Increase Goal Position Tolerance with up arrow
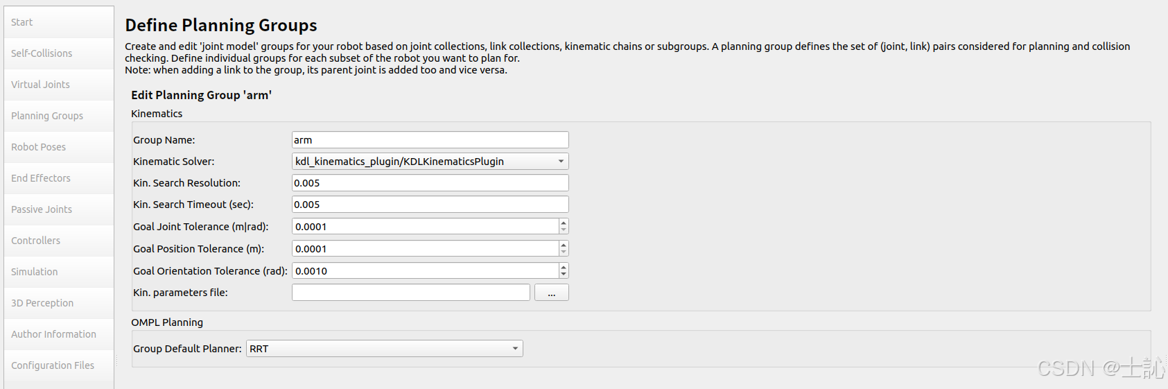The image size is (1168, 389). 564,245
